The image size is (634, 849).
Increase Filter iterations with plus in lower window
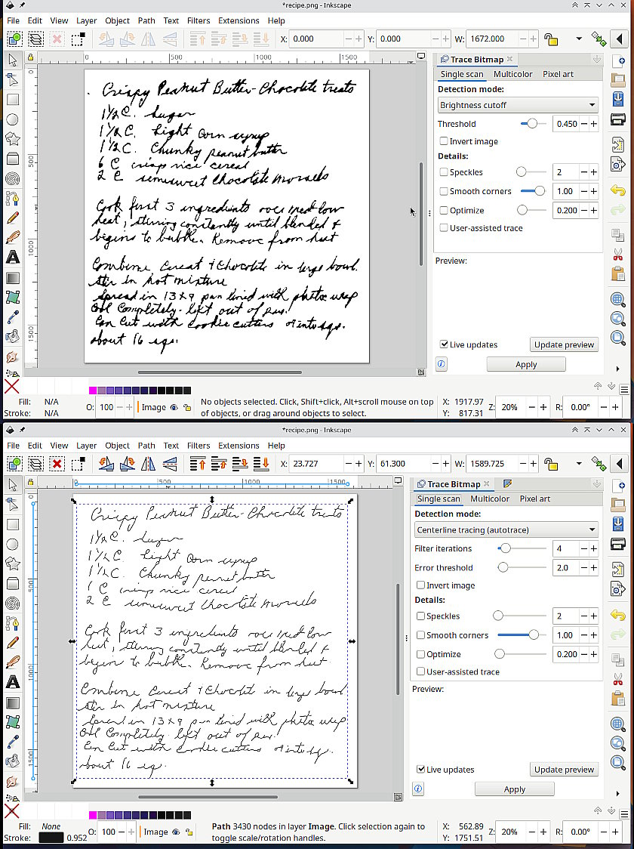[593, 548]
